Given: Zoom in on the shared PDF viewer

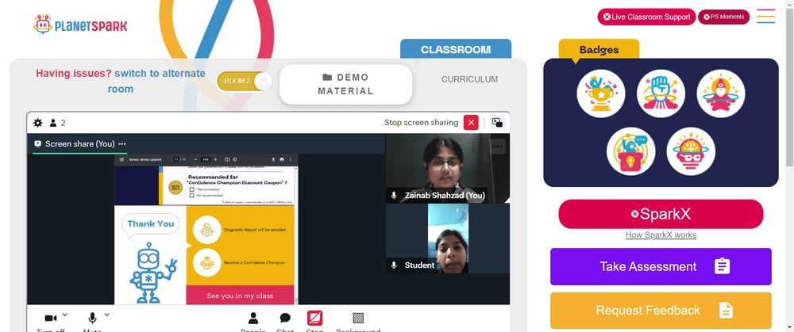Looking at the screenshot, I should pyautogui.click(x=216, y=159).
